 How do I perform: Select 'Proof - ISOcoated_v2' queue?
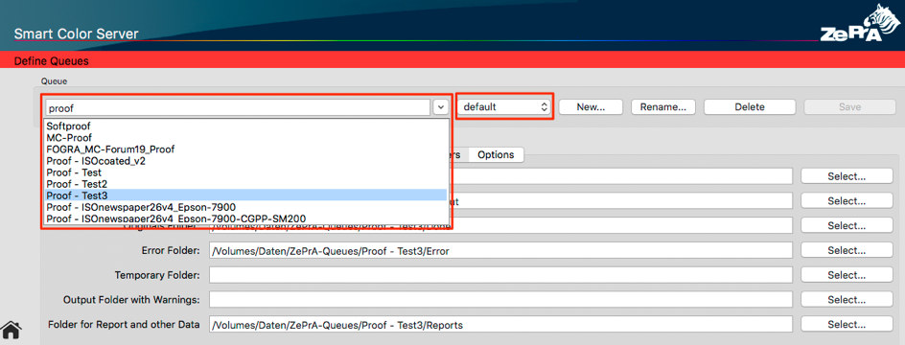click(x=245, y=161)
